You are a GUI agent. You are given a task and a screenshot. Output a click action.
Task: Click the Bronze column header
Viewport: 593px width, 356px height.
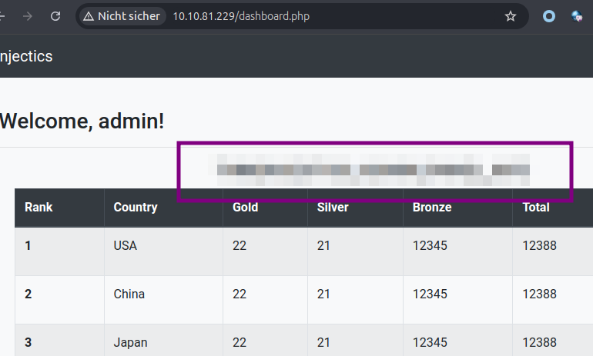[x=432, y=208]
